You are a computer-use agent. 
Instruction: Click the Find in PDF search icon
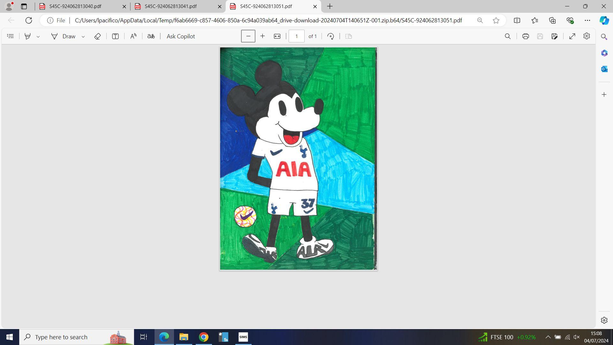pyautogui.click(x=507, y=36)
